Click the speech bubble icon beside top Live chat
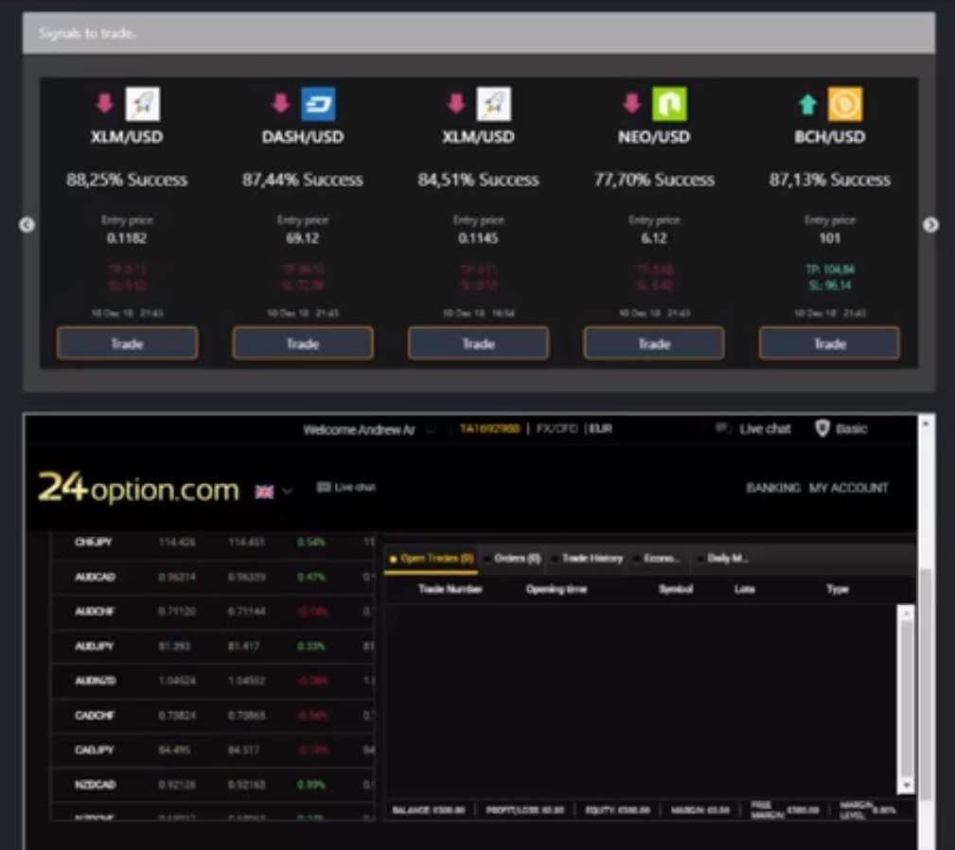The width and height of the screenshot is (955, 850). tap(722, 428)
